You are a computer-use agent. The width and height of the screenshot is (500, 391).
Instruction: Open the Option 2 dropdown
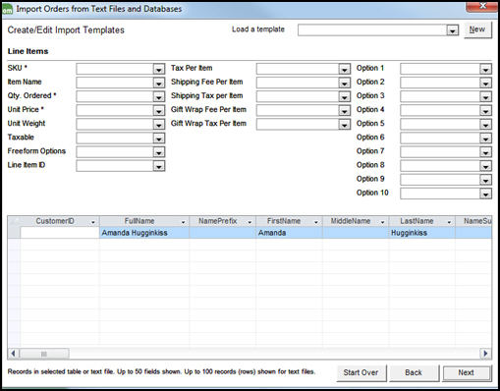click(485, 84)
